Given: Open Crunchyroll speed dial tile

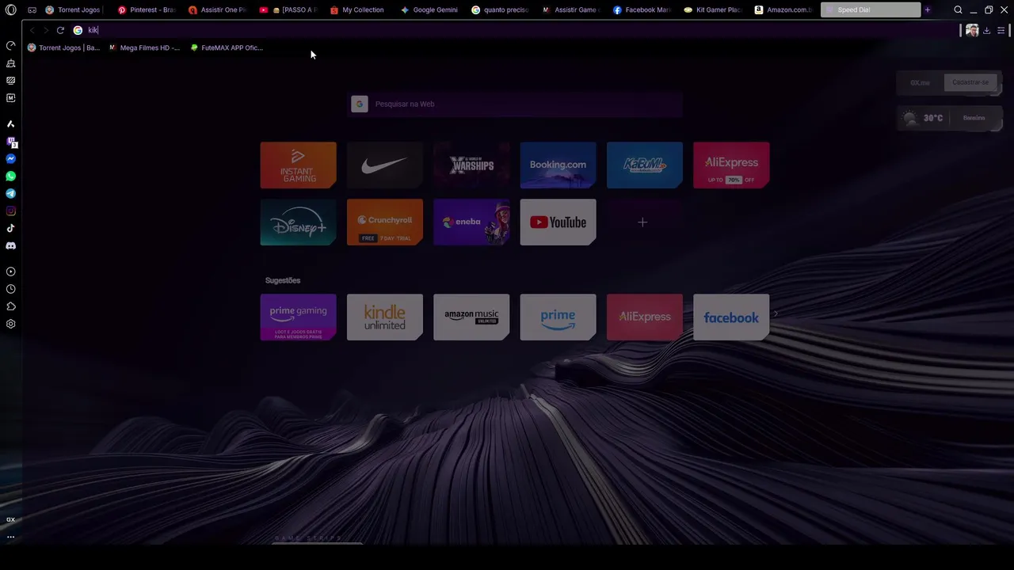Looking at the screenshot, I should click(x=385, y=222).
